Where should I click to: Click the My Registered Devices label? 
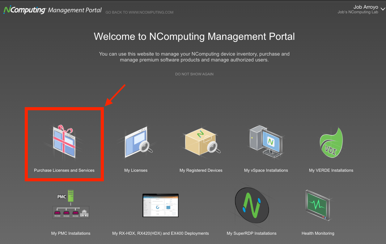click(201, 170)
